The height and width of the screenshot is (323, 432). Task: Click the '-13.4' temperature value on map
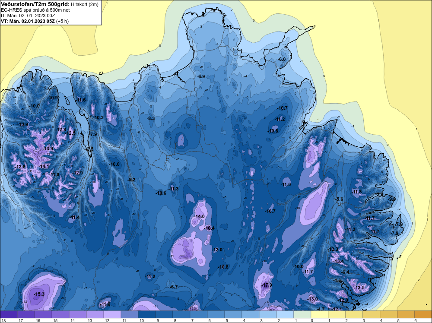coord(339,261)
